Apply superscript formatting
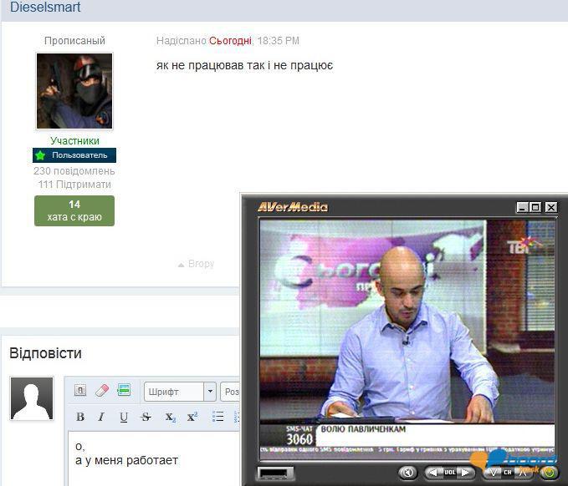568x486 pixels. (192, 417)
